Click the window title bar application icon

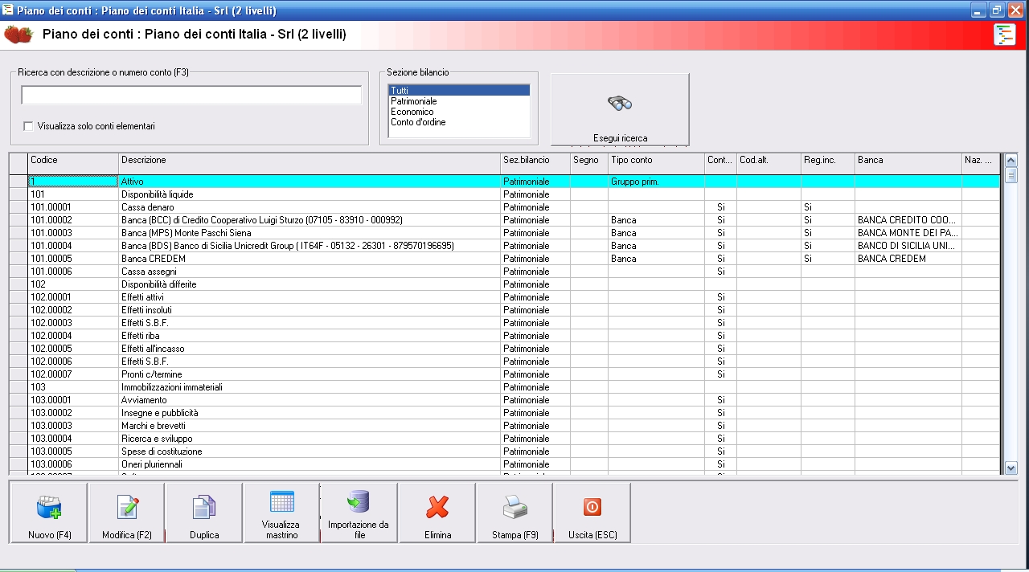pos(8,10)
